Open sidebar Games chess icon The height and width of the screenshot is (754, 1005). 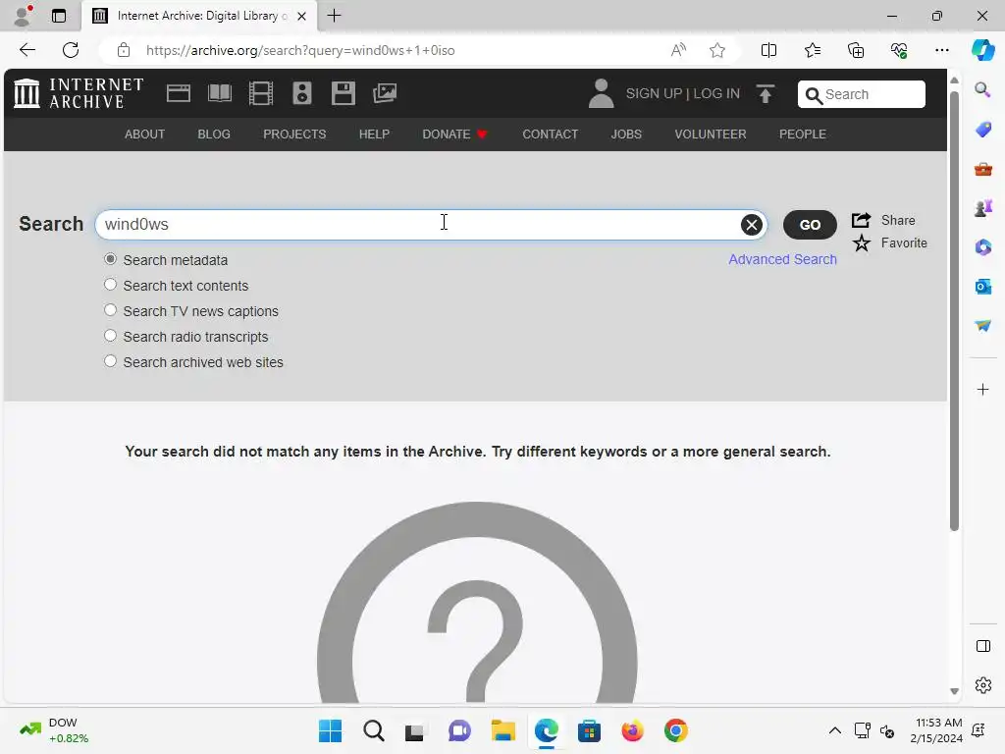[x=982, y=208]
